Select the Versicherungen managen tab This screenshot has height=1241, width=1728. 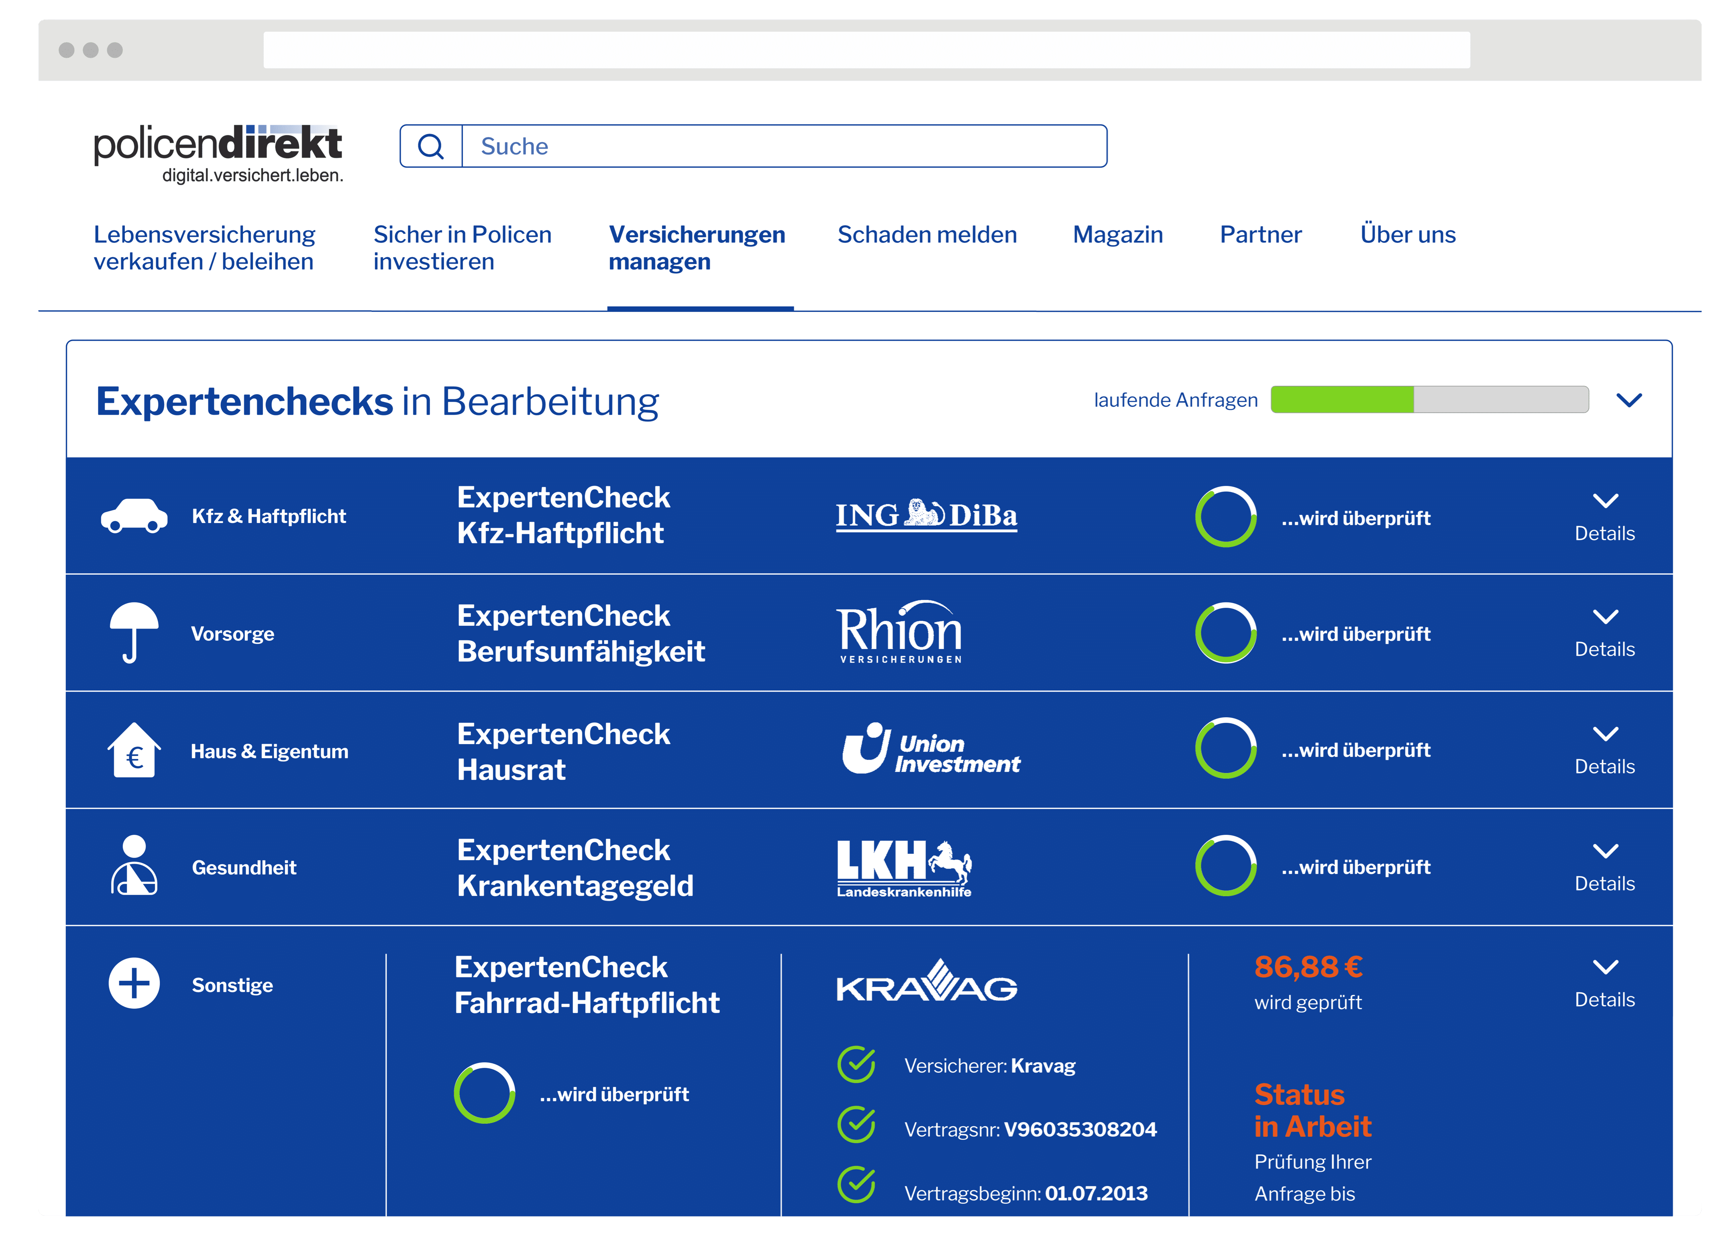697,248
